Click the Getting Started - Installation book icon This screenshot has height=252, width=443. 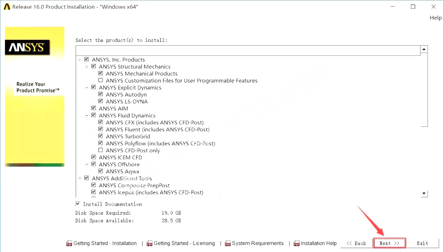(x=69, y=243)
